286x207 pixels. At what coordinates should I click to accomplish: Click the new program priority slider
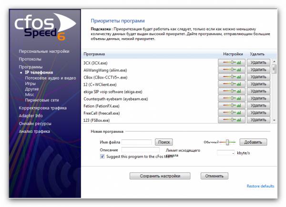tap(227, 142)
